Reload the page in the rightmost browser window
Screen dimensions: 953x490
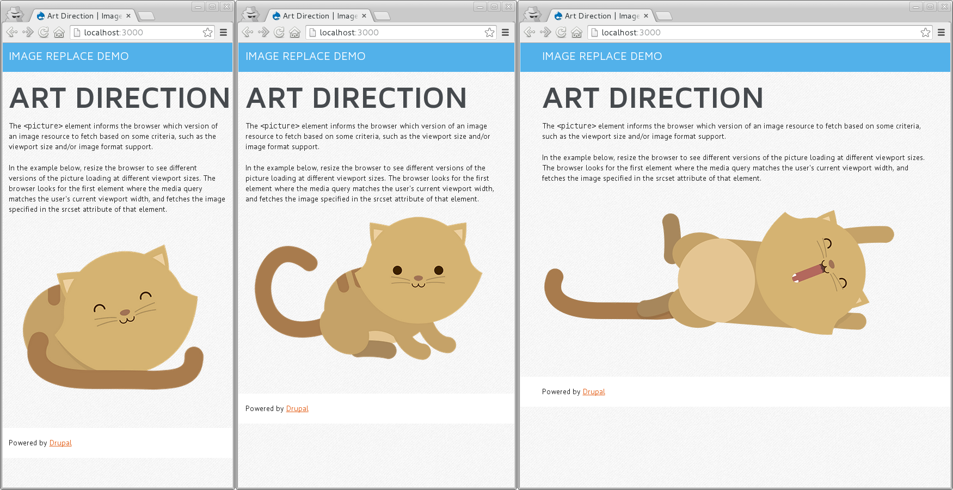pyautogui.click(x=561, y=33)
